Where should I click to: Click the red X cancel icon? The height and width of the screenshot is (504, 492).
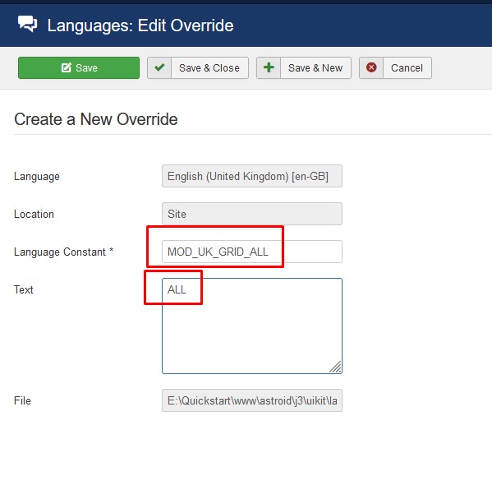click(x=371, y=67)
